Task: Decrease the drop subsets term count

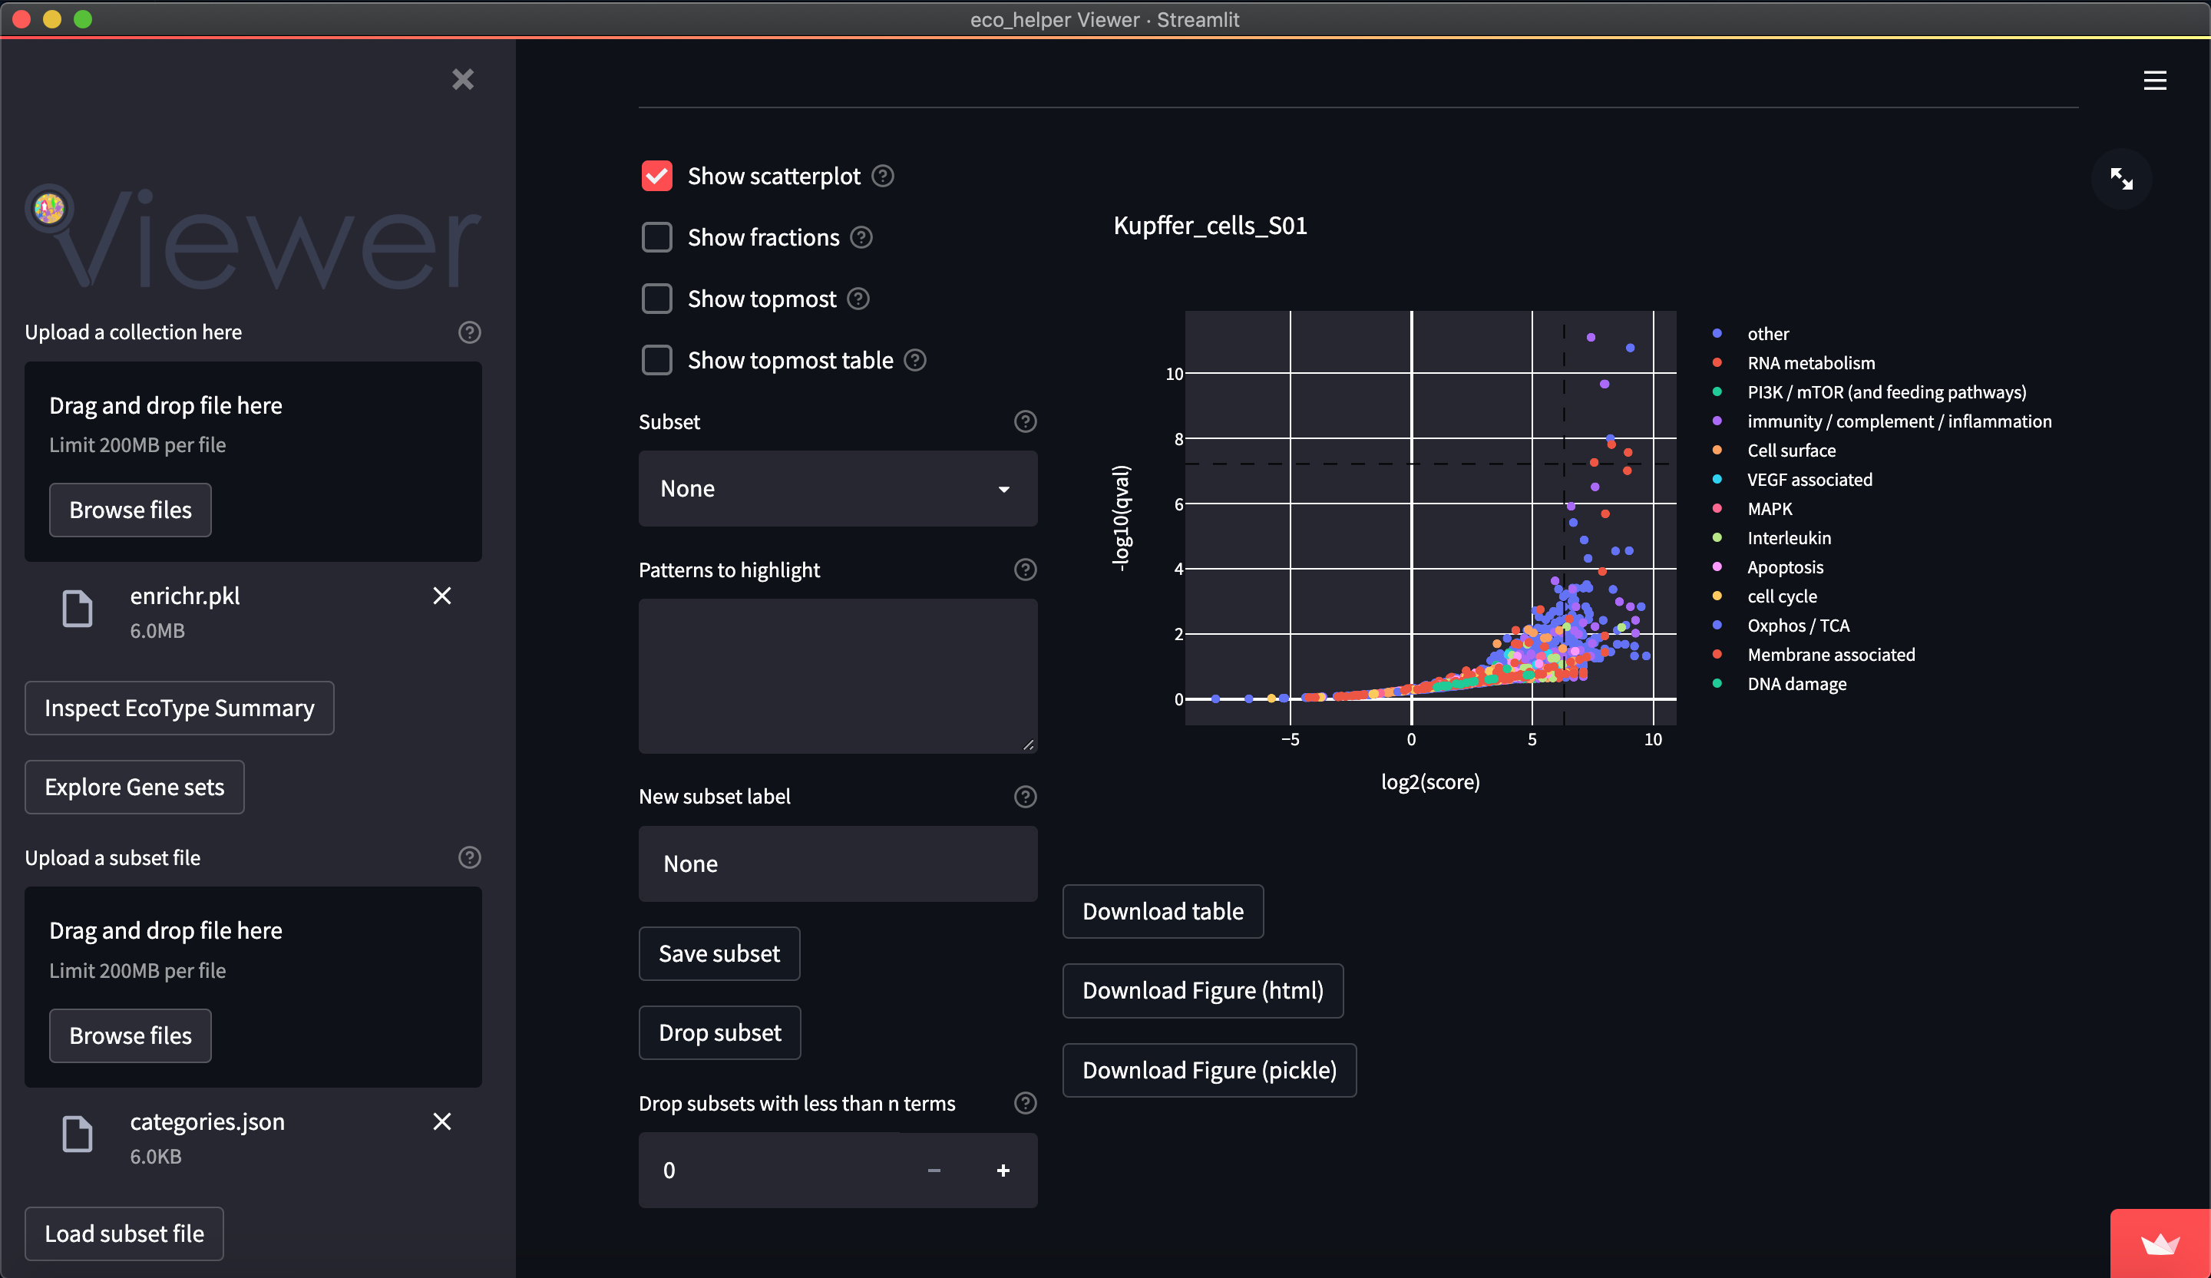Action: click(934, 1170)
